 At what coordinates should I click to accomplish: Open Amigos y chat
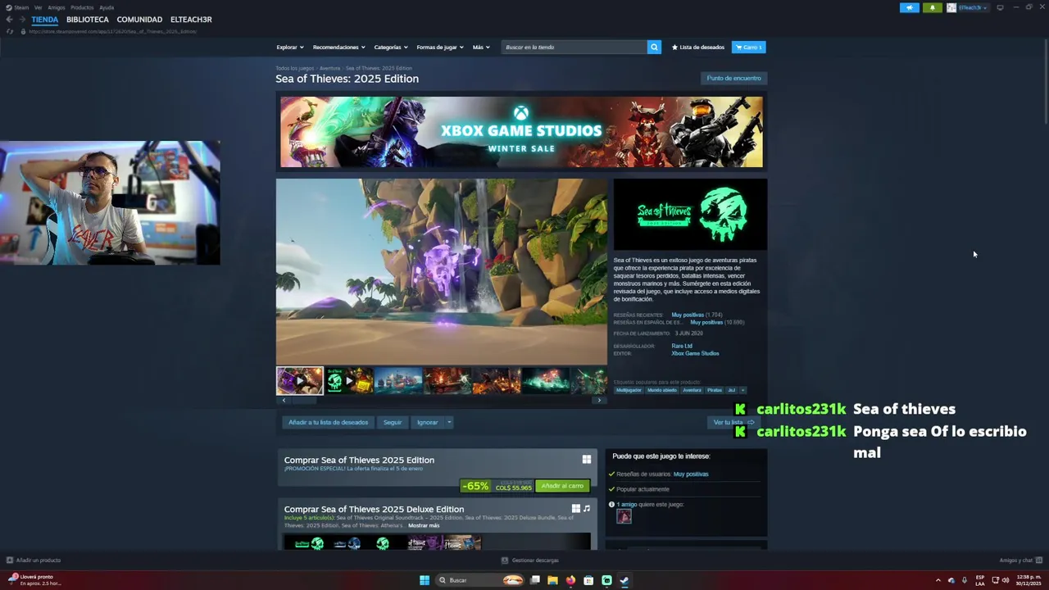1019,560
